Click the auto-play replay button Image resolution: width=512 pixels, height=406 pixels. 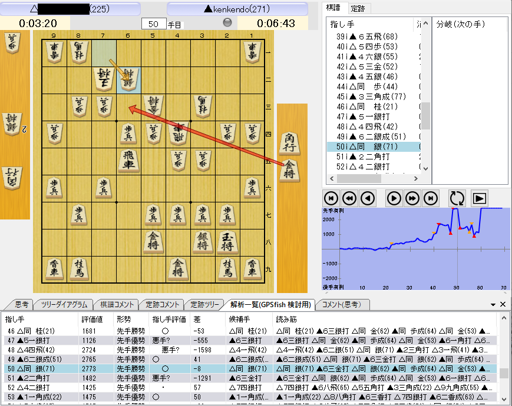pos(480,198)
